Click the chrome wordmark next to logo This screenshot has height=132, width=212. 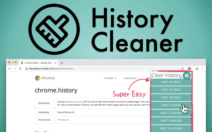(48, 78)
